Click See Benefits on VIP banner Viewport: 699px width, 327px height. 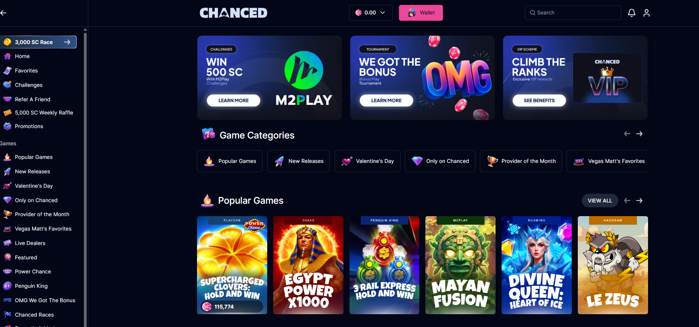click(x=539, y=100)
